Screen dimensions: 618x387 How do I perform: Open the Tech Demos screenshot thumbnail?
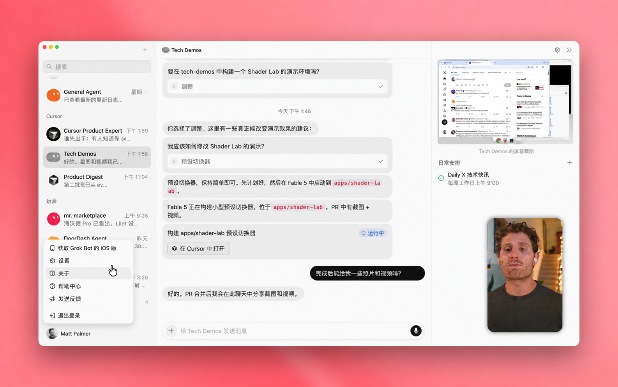505,102
